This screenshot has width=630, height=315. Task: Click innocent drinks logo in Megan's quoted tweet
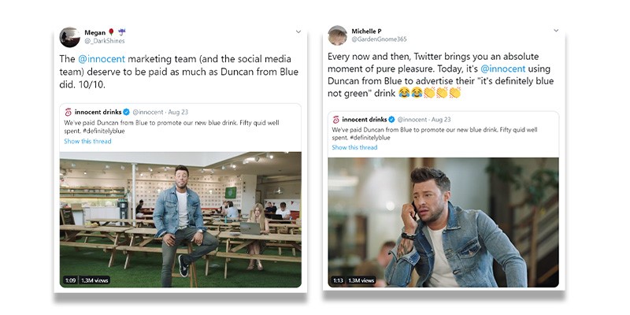(68, 112)
